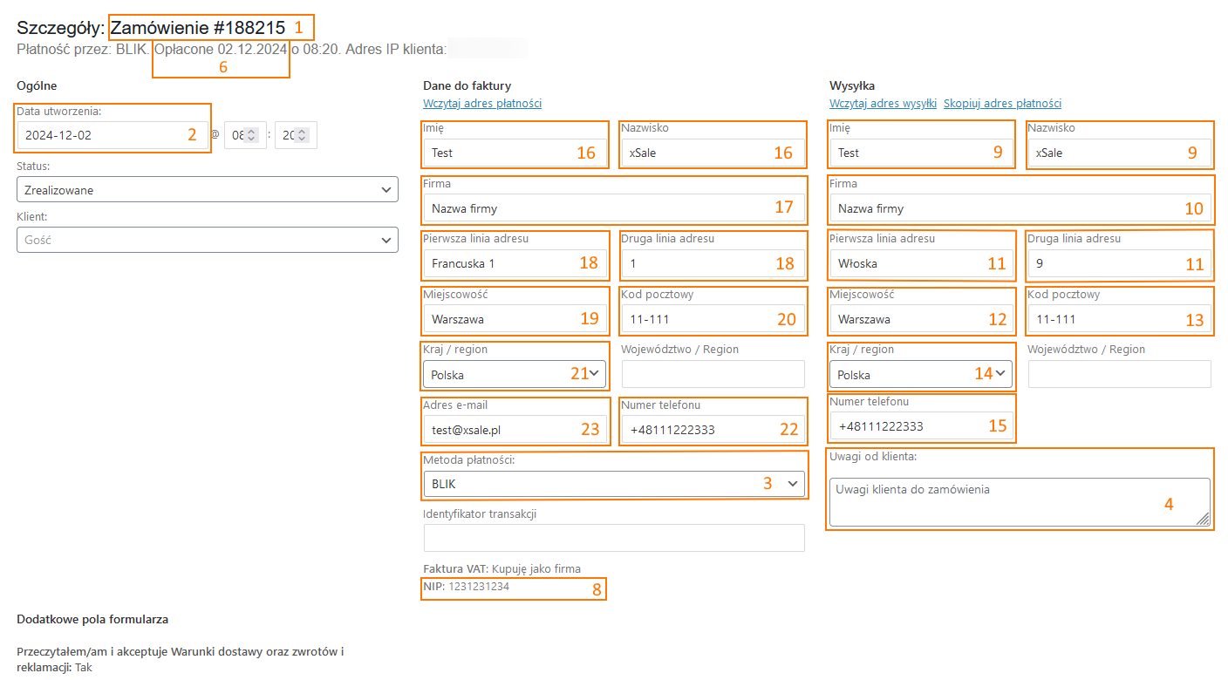Click the Identyfikator transakcji input field

[613, 538]
